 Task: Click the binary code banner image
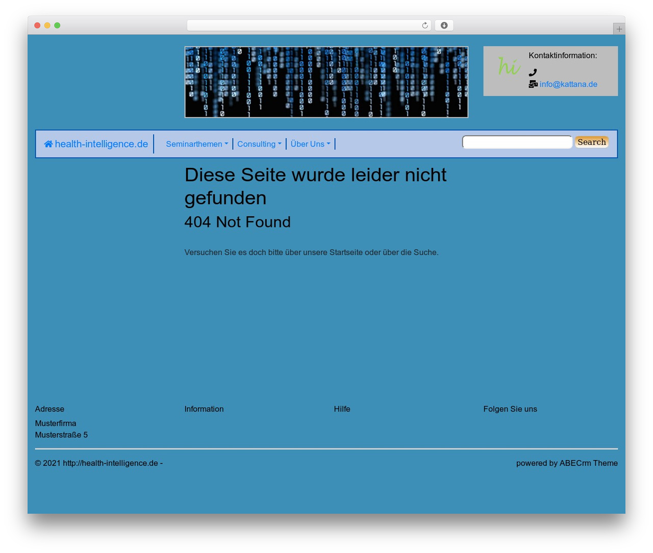pos(326,82)
